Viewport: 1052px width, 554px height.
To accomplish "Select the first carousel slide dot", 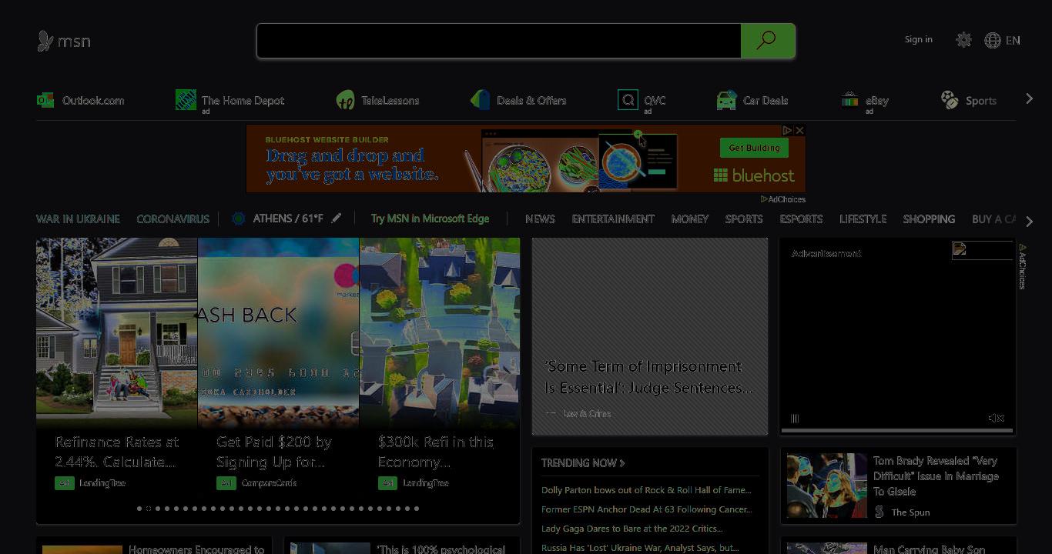I will coord(139,509).
